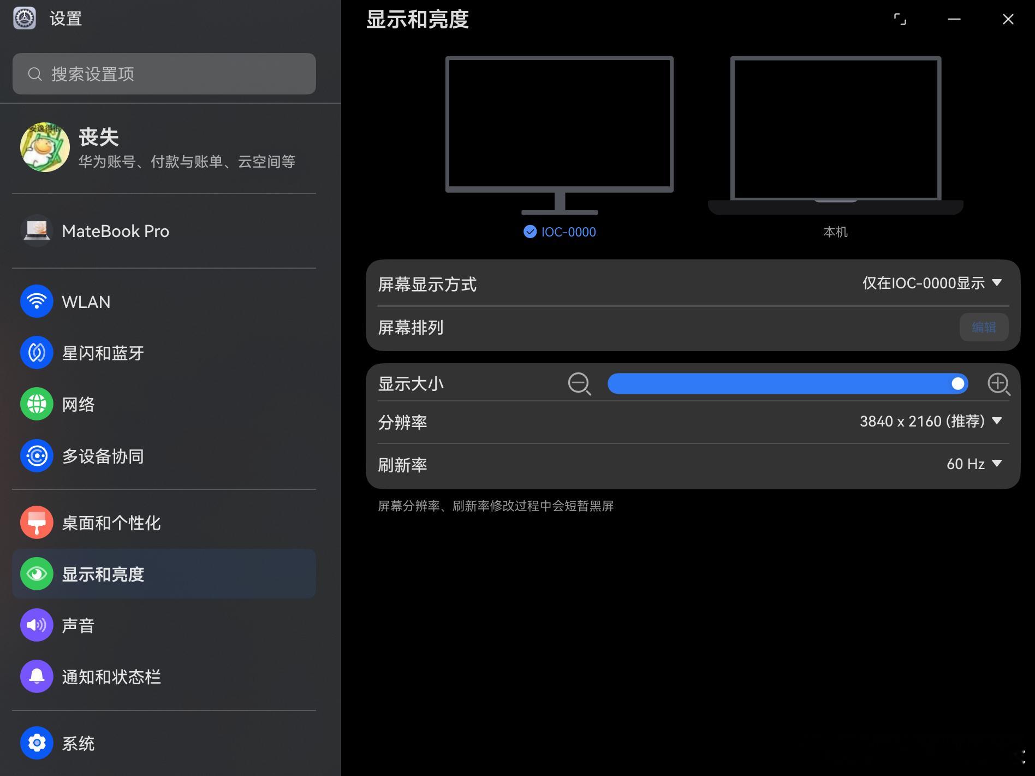
Task: Open the 分辨率 resolution dropdown
Action: pyautogui.click(x=931, y=421)
